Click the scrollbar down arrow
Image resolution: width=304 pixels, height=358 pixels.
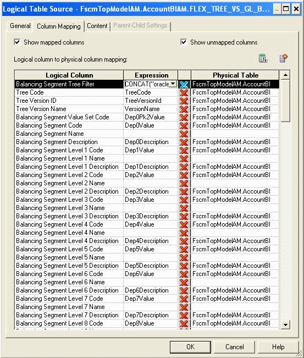point(285,324)
